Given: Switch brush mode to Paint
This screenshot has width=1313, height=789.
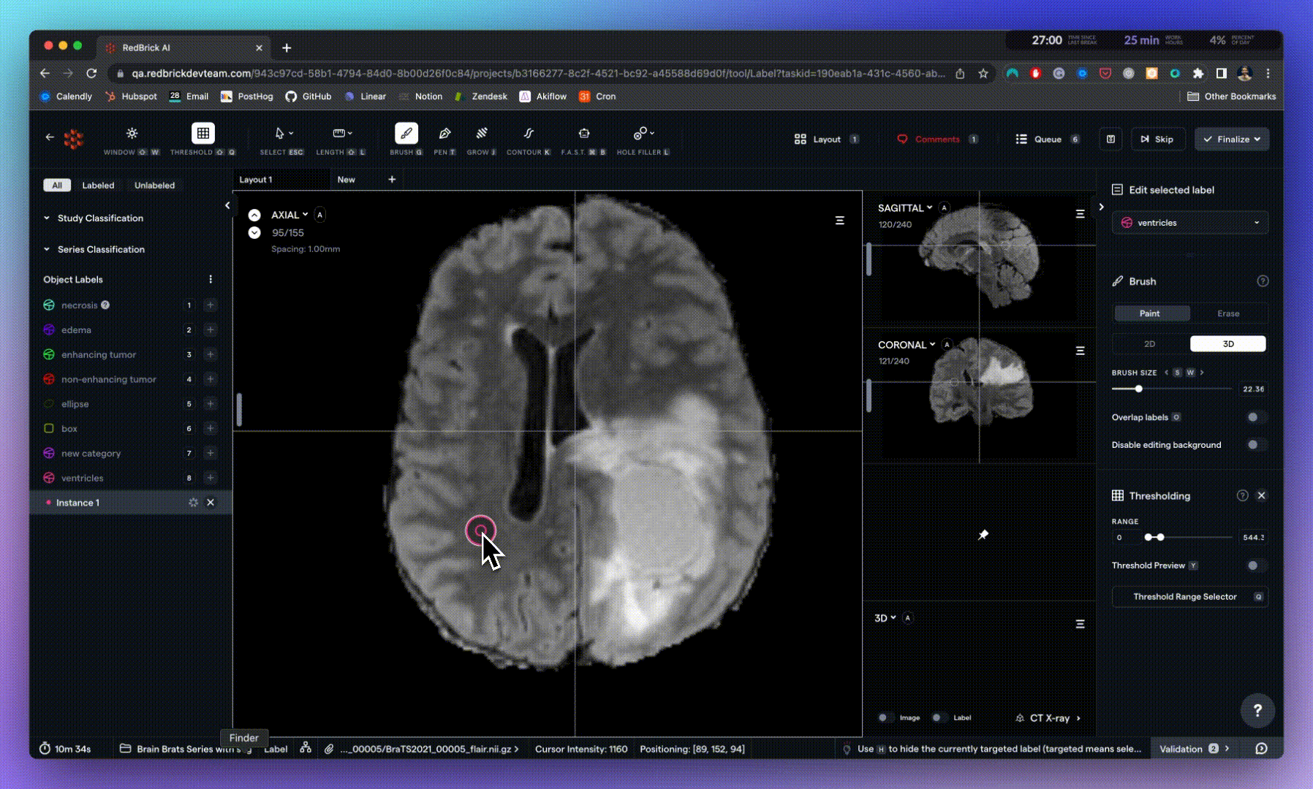Looking at the screenshot, I should tap(1151, 313).
